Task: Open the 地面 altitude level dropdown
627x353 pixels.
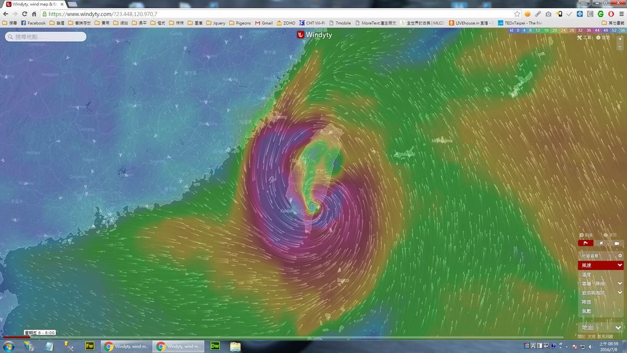Action: tap(618, 328)
